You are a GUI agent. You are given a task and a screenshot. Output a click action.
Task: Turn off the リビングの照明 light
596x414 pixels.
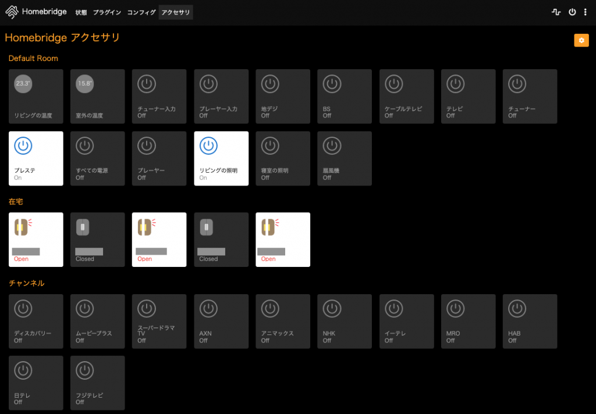point(208,145)
